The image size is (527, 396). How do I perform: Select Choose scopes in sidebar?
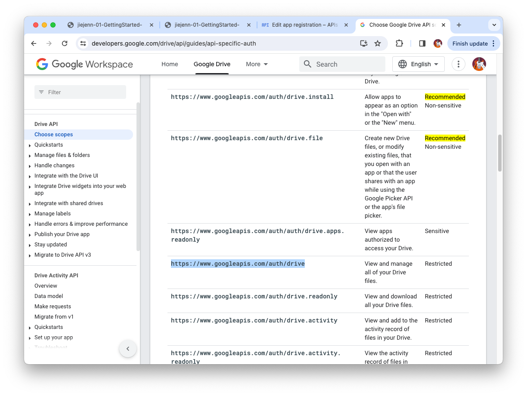coord(54,135)
